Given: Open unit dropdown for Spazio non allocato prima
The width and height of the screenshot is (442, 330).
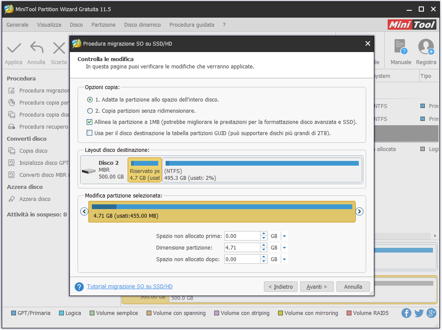Looking at the screenshot, I should (x=284, y=236).
